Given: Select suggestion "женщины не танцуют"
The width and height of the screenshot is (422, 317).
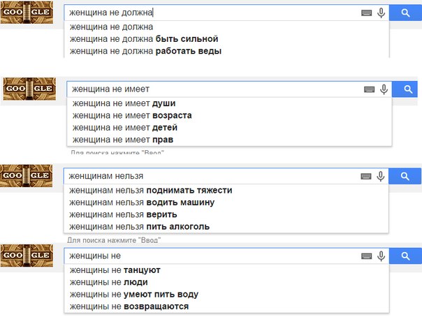Looking at the screenshot, I should (226, 270).
